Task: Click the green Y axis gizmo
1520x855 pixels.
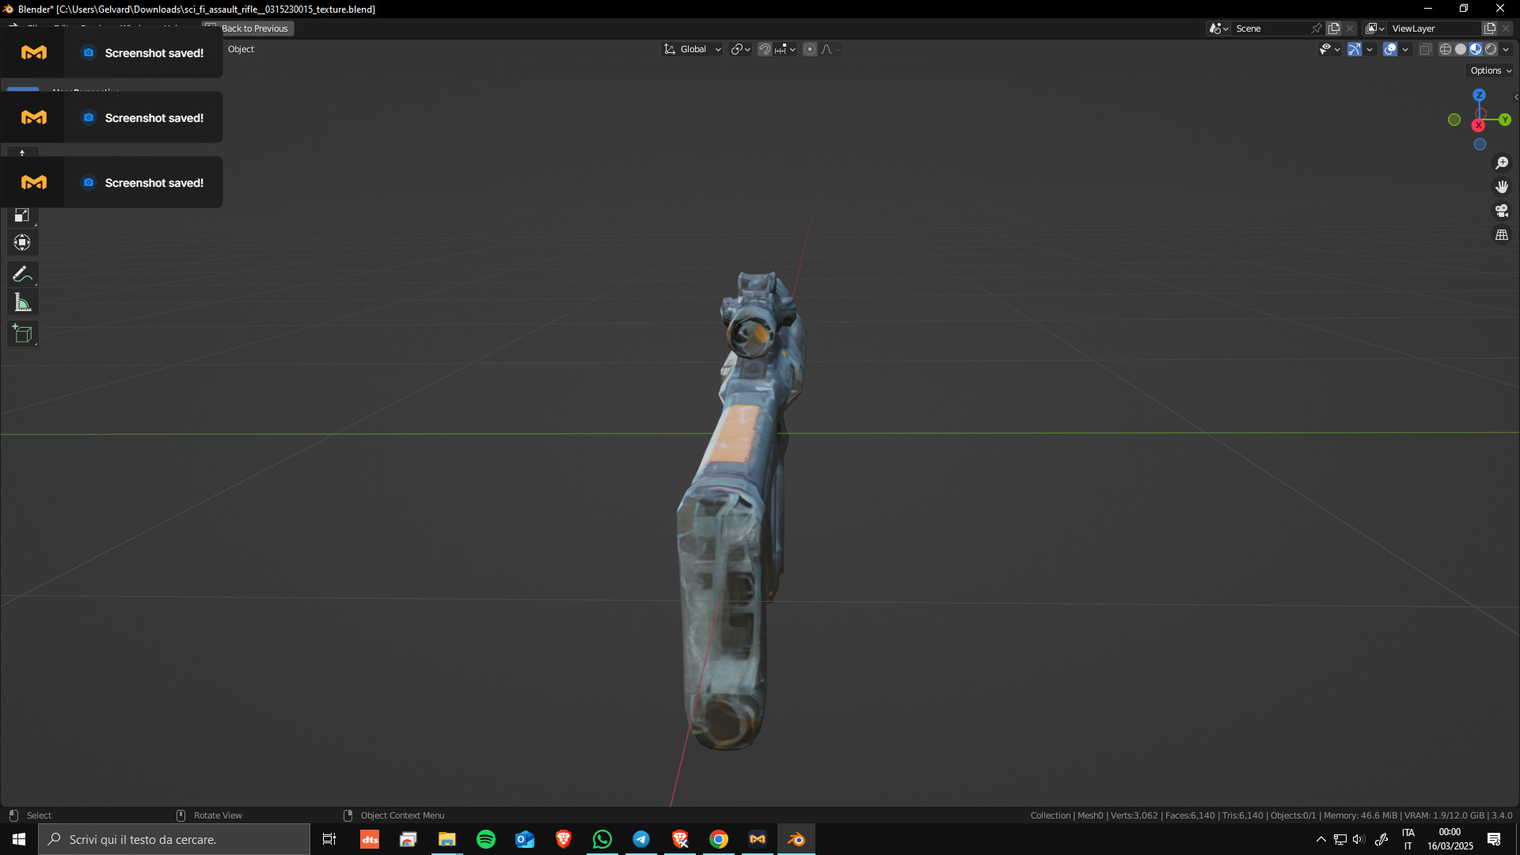Action: click(x=1505, y=120)
